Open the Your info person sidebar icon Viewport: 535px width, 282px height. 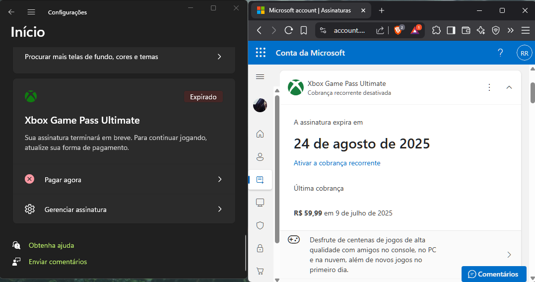tap(260, 157)
